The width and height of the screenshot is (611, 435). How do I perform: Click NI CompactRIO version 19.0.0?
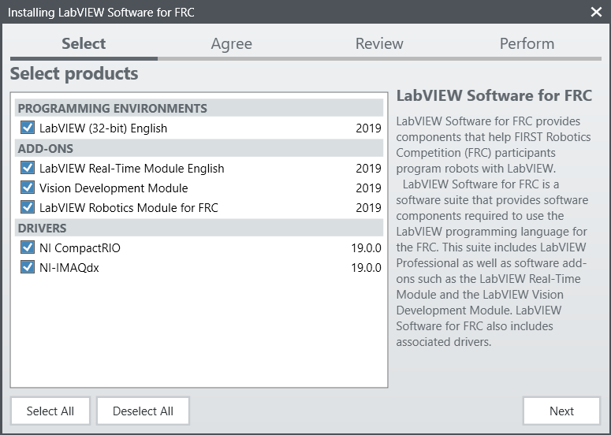pyautogui.click(x=366, y=248)
